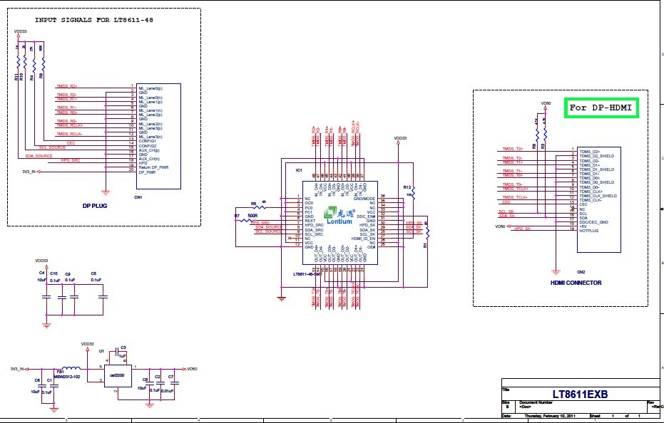Image resolution: width=664 pixels, height=423 pixels.
Task: Click the VD50 output port near C7
Action: click(x=190, y=369)
